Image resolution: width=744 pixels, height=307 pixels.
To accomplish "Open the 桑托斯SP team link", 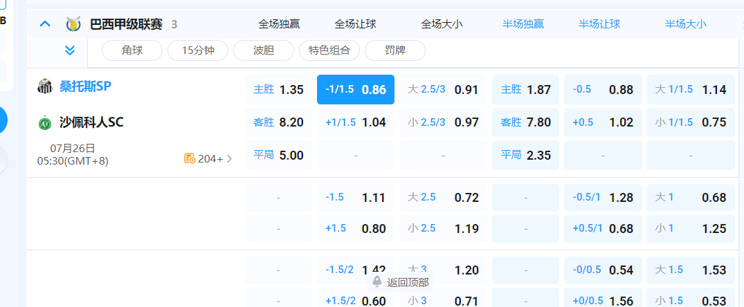I will tap(85, 86).
